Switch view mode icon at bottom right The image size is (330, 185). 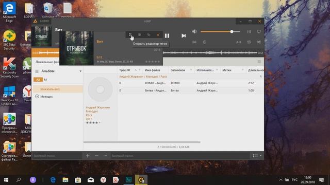255,156
